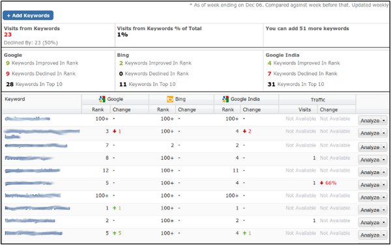Click Bing's '2 Keywords Improved In Rank'
This screenshot has width=391, height=245.
coord(155,63)
